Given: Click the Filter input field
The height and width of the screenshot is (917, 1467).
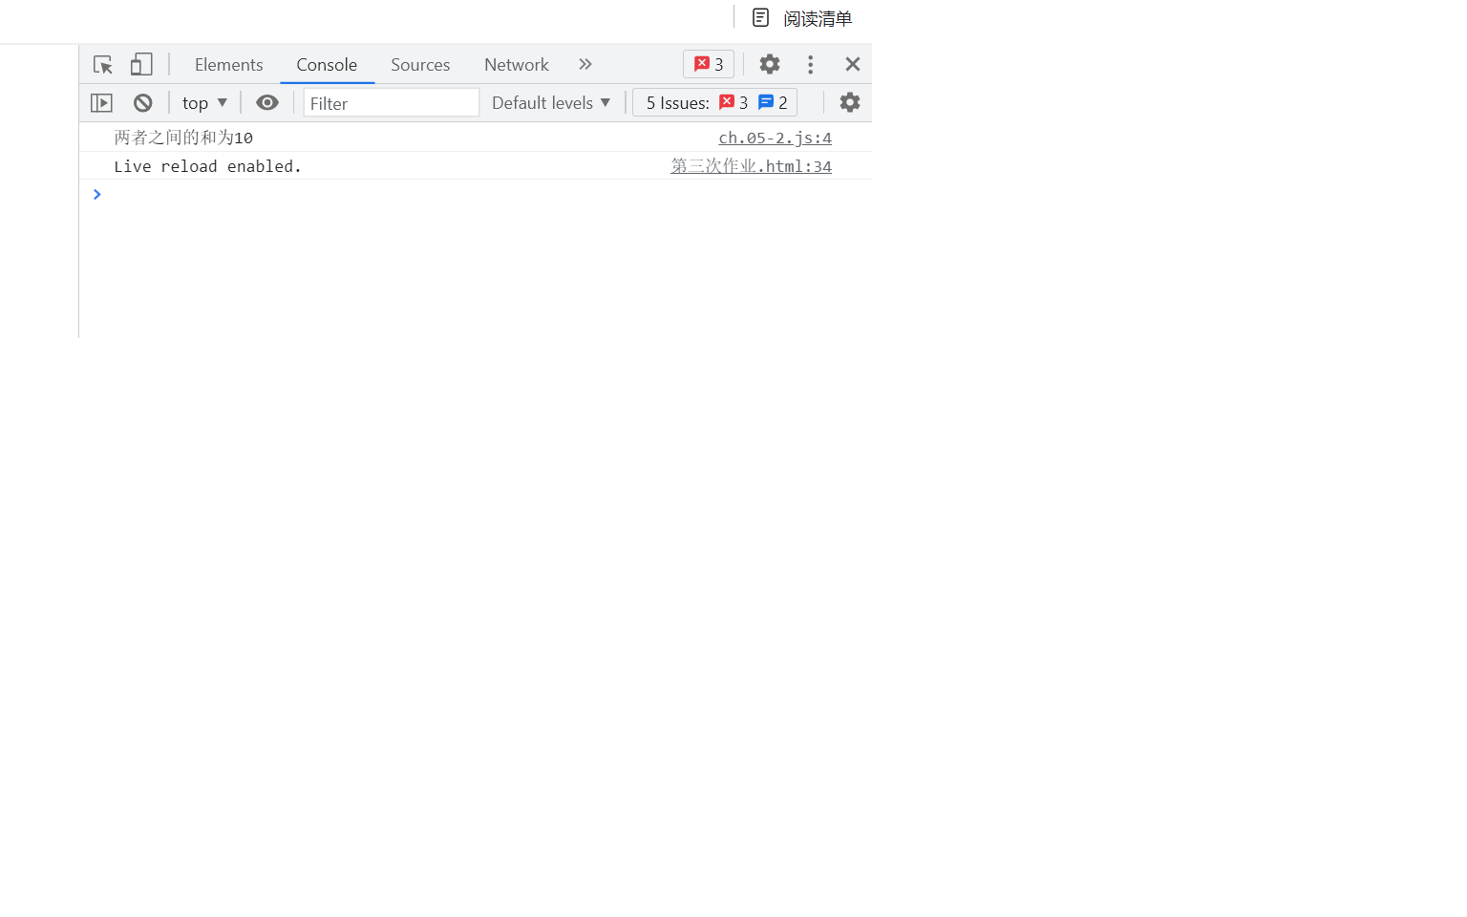Looking at the screenshot, I should (x=392, y=102).
